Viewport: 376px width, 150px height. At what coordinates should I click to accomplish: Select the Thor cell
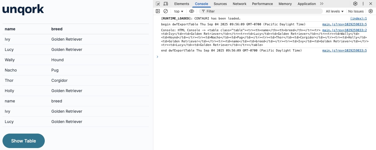9,80
